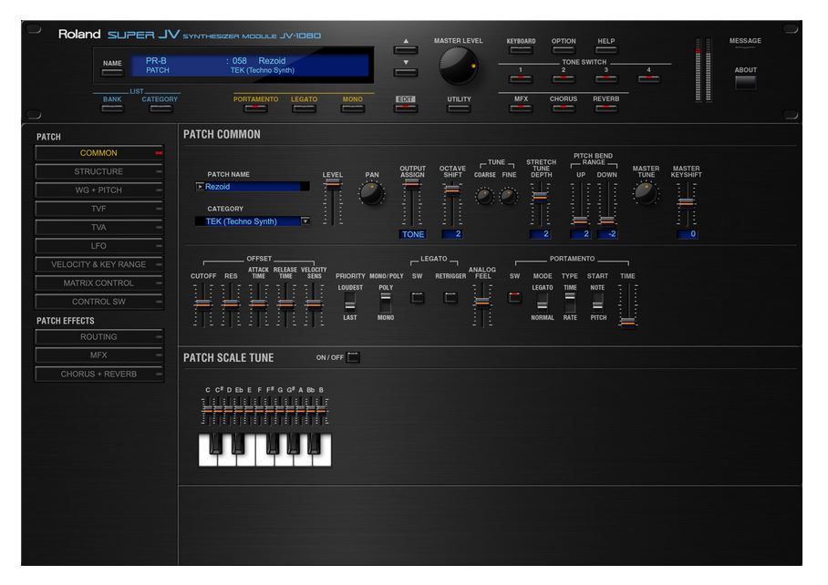Turn the MASTER LEVEL knob

pos(458,66)
